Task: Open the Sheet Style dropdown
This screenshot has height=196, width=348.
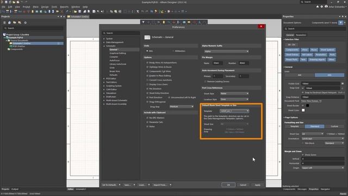Action: click(x=234, y=94)
